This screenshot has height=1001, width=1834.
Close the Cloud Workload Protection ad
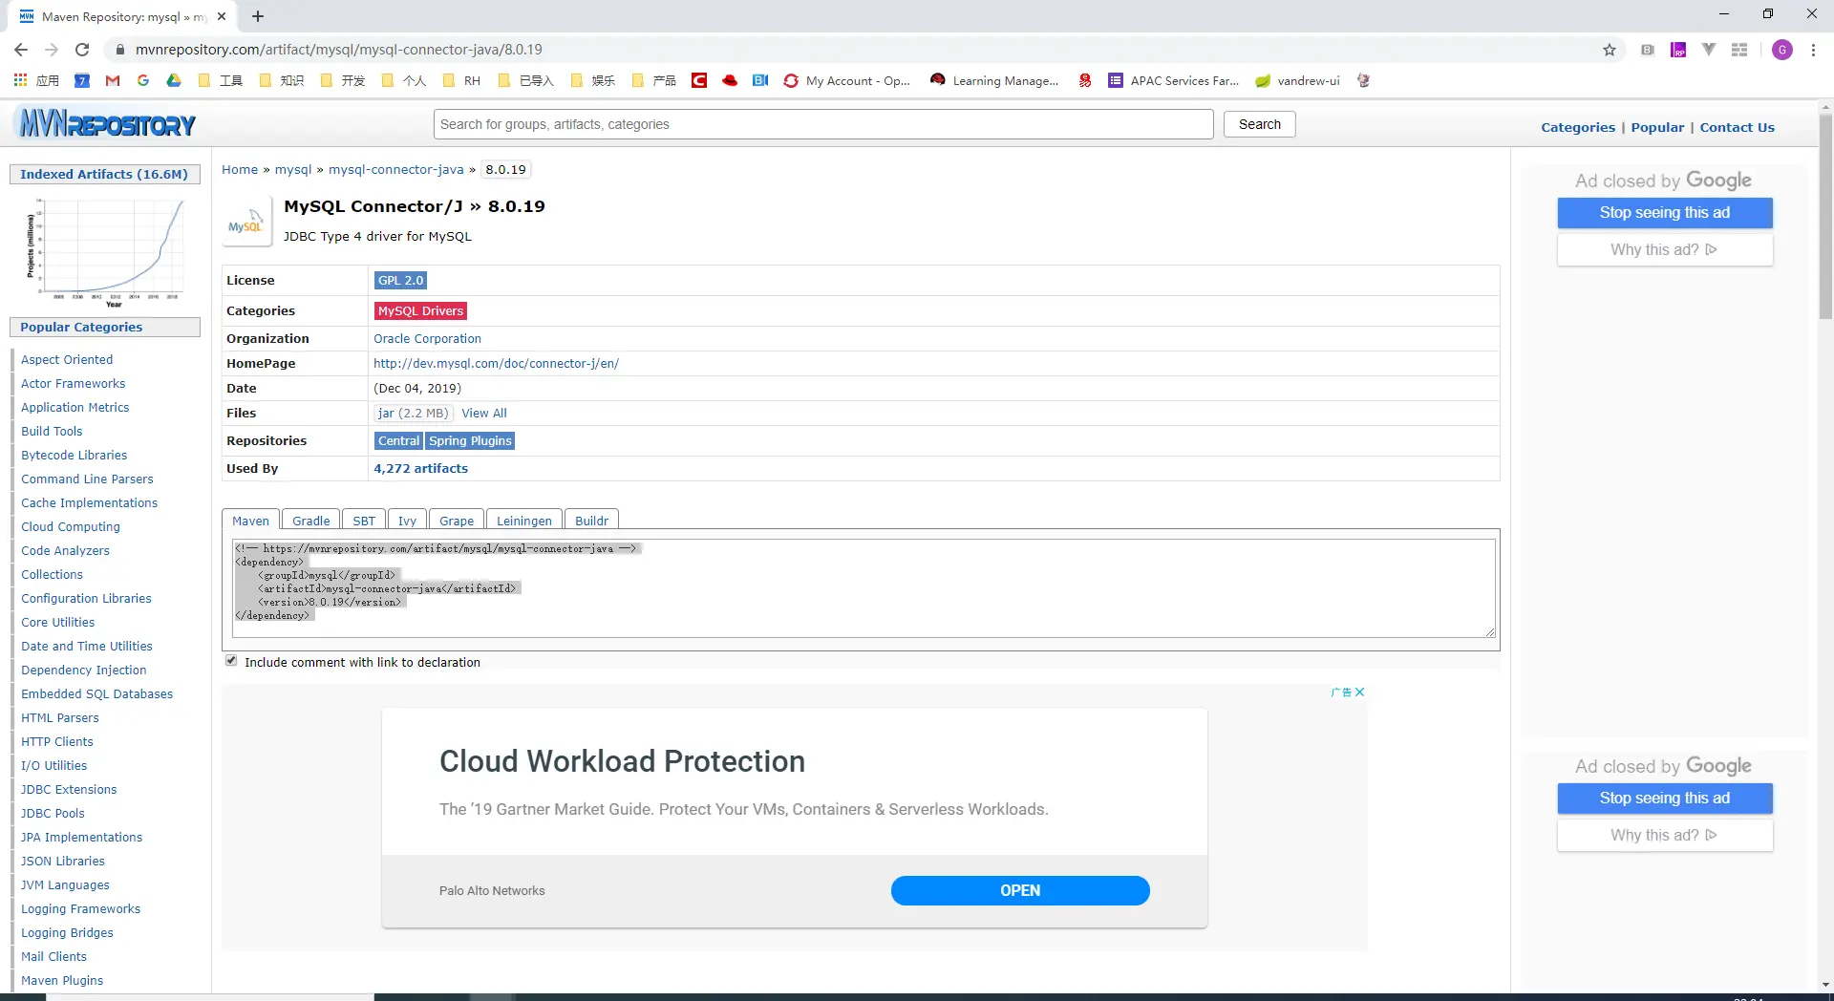(x=1359, y=692)
